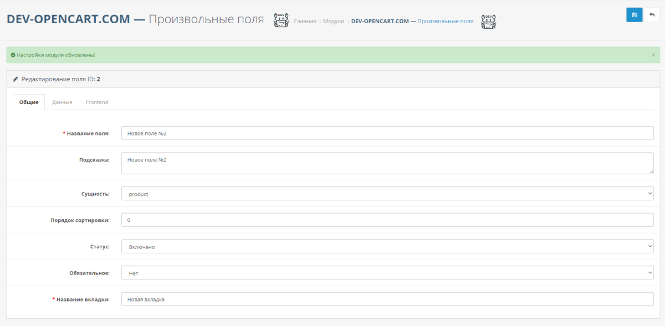Click the DEV logo after the breadcrumb
The height and width of the screenshot is (327, 665).
[489, 22]
